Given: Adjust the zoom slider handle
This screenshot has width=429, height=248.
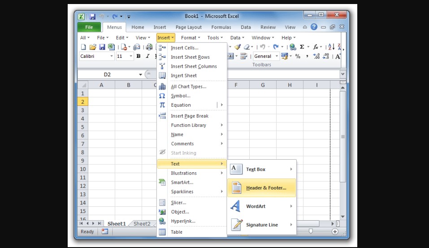Looking at the screenshot, I should pyautogui.click(x=311, y=231).
